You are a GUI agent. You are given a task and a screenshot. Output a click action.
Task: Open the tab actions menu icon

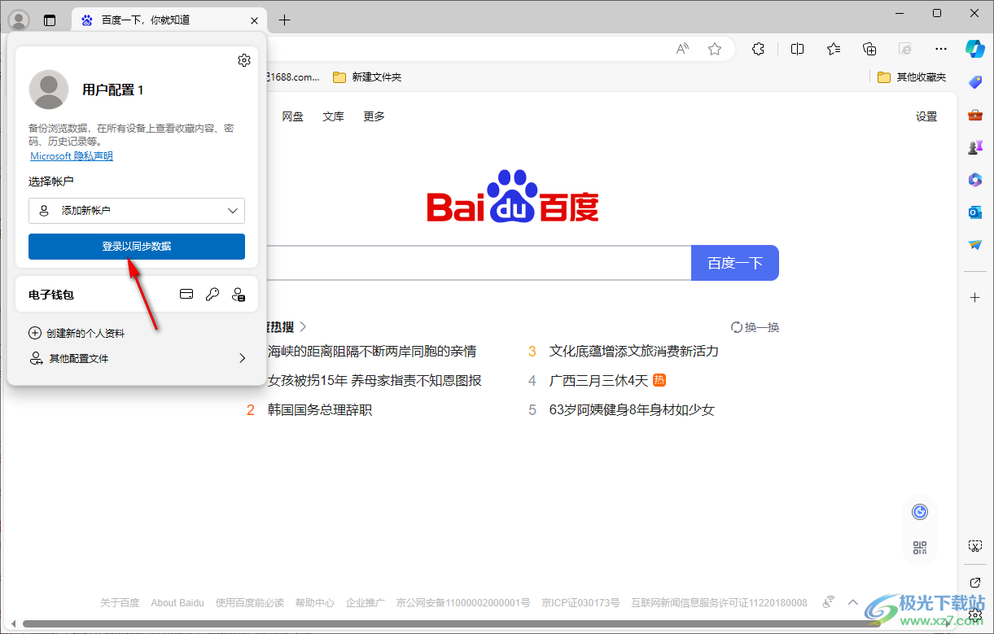[50, 20]
